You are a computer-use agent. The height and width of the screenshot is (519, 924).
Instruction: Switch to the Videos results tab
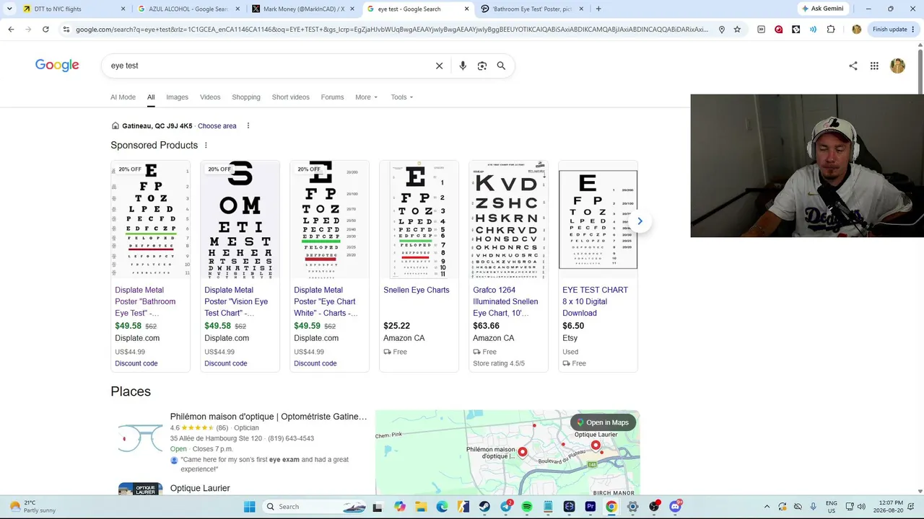pos(210,97)
